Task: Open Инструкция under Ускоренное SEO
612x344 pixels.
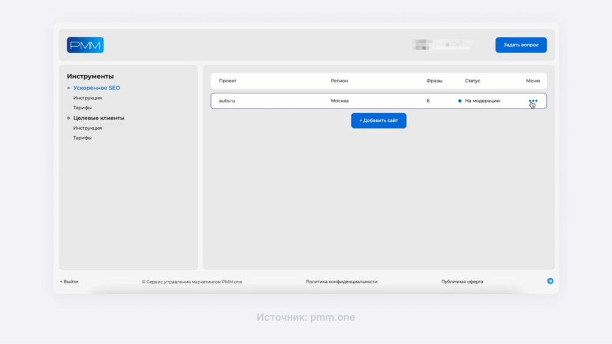Action: pyautogui.click(x=87, y=98)
